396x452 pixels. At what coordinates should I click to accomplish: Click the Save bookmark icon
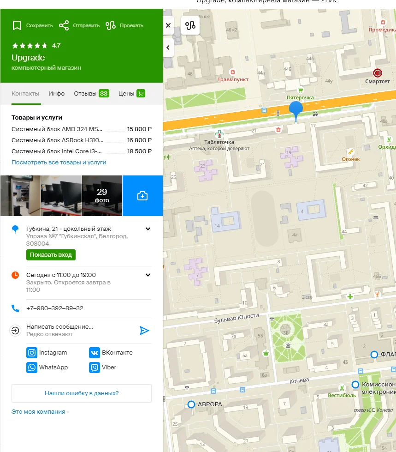[17, 25]
